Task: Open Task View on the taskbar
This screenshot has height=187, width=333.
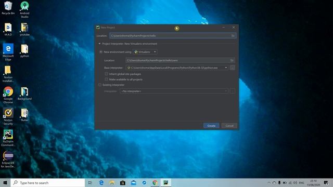Action: pos(90,182)
